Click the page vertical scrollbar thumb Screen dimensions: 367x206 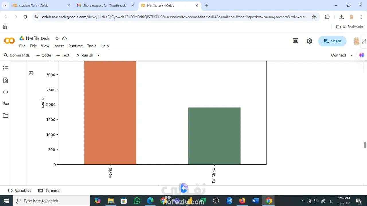pyautogui.click(x=365, y=145)
